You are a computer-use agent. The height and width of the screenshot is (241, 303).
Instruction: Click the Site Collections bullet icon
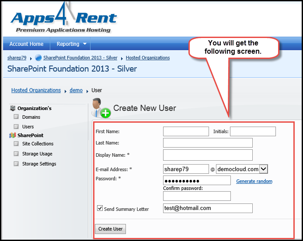click(16, 144)
